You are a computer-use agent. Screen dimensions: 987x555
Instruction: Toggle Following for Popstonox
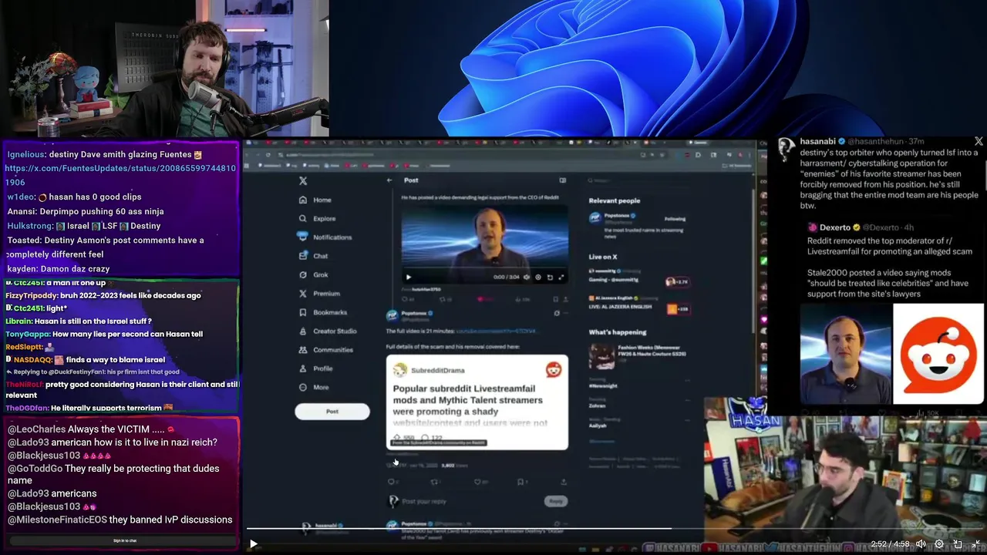tap(674, 219)
